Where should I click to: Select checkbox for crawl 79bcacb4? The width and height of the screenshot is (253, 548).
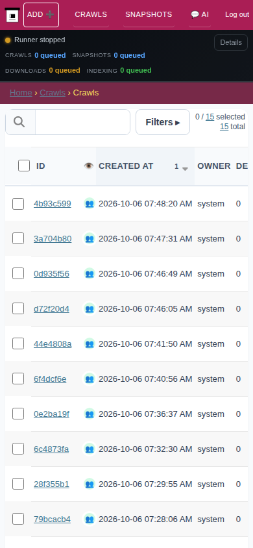[x=18, y=519]
